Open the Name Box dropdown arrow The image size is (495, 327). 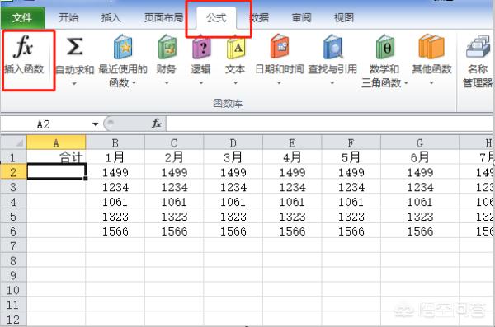(x=95, y=124)
